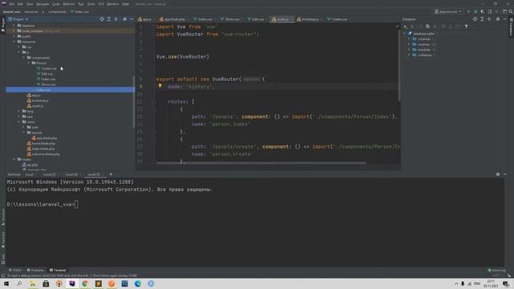
Task: Collapse the views folder
Action: point(18,122)
